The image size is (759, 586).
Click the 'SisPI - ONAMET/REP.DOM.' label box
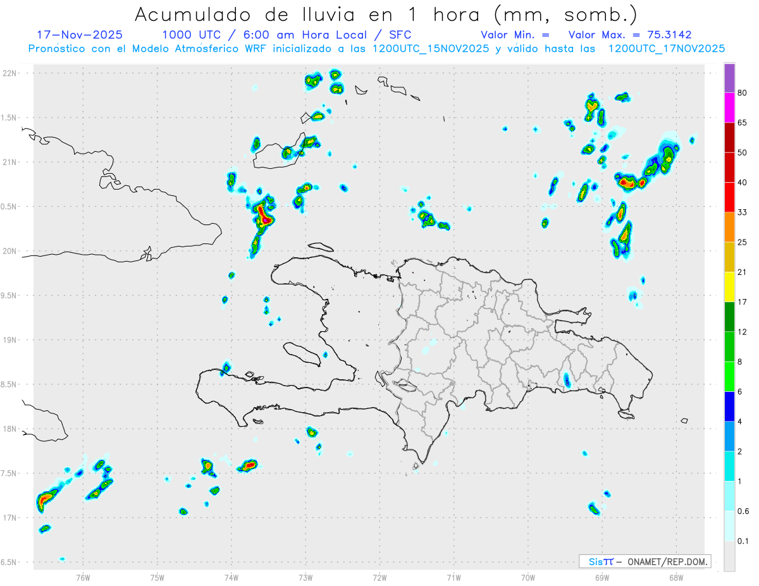[x=645, y=561]
